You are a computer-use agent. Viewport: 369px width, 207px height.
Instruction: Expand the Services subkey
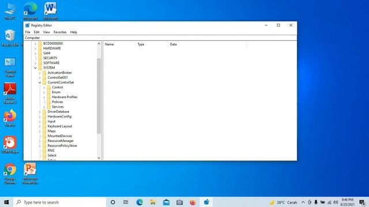(44, 107)
